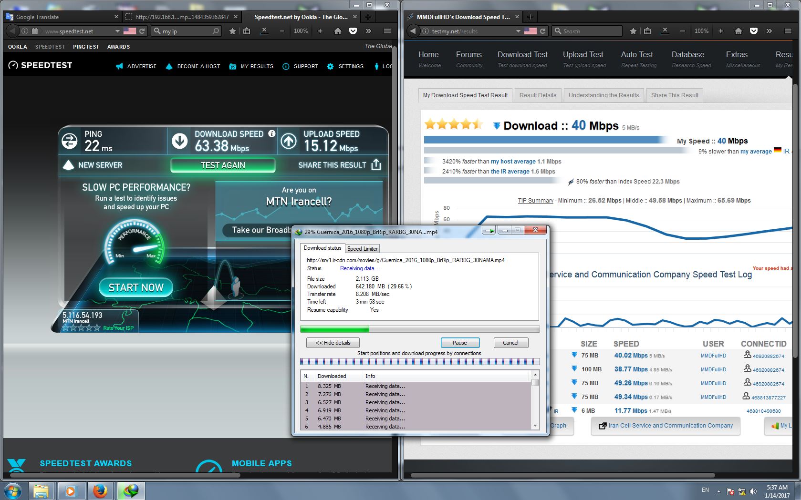Click the connections progress segment bar
Viewport: 801px width, 500px height.
(x=420, y=362)
